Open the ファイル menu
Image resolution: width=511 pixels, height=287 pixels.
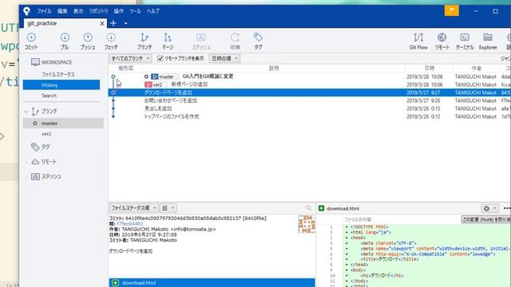(x=44, y=11)
